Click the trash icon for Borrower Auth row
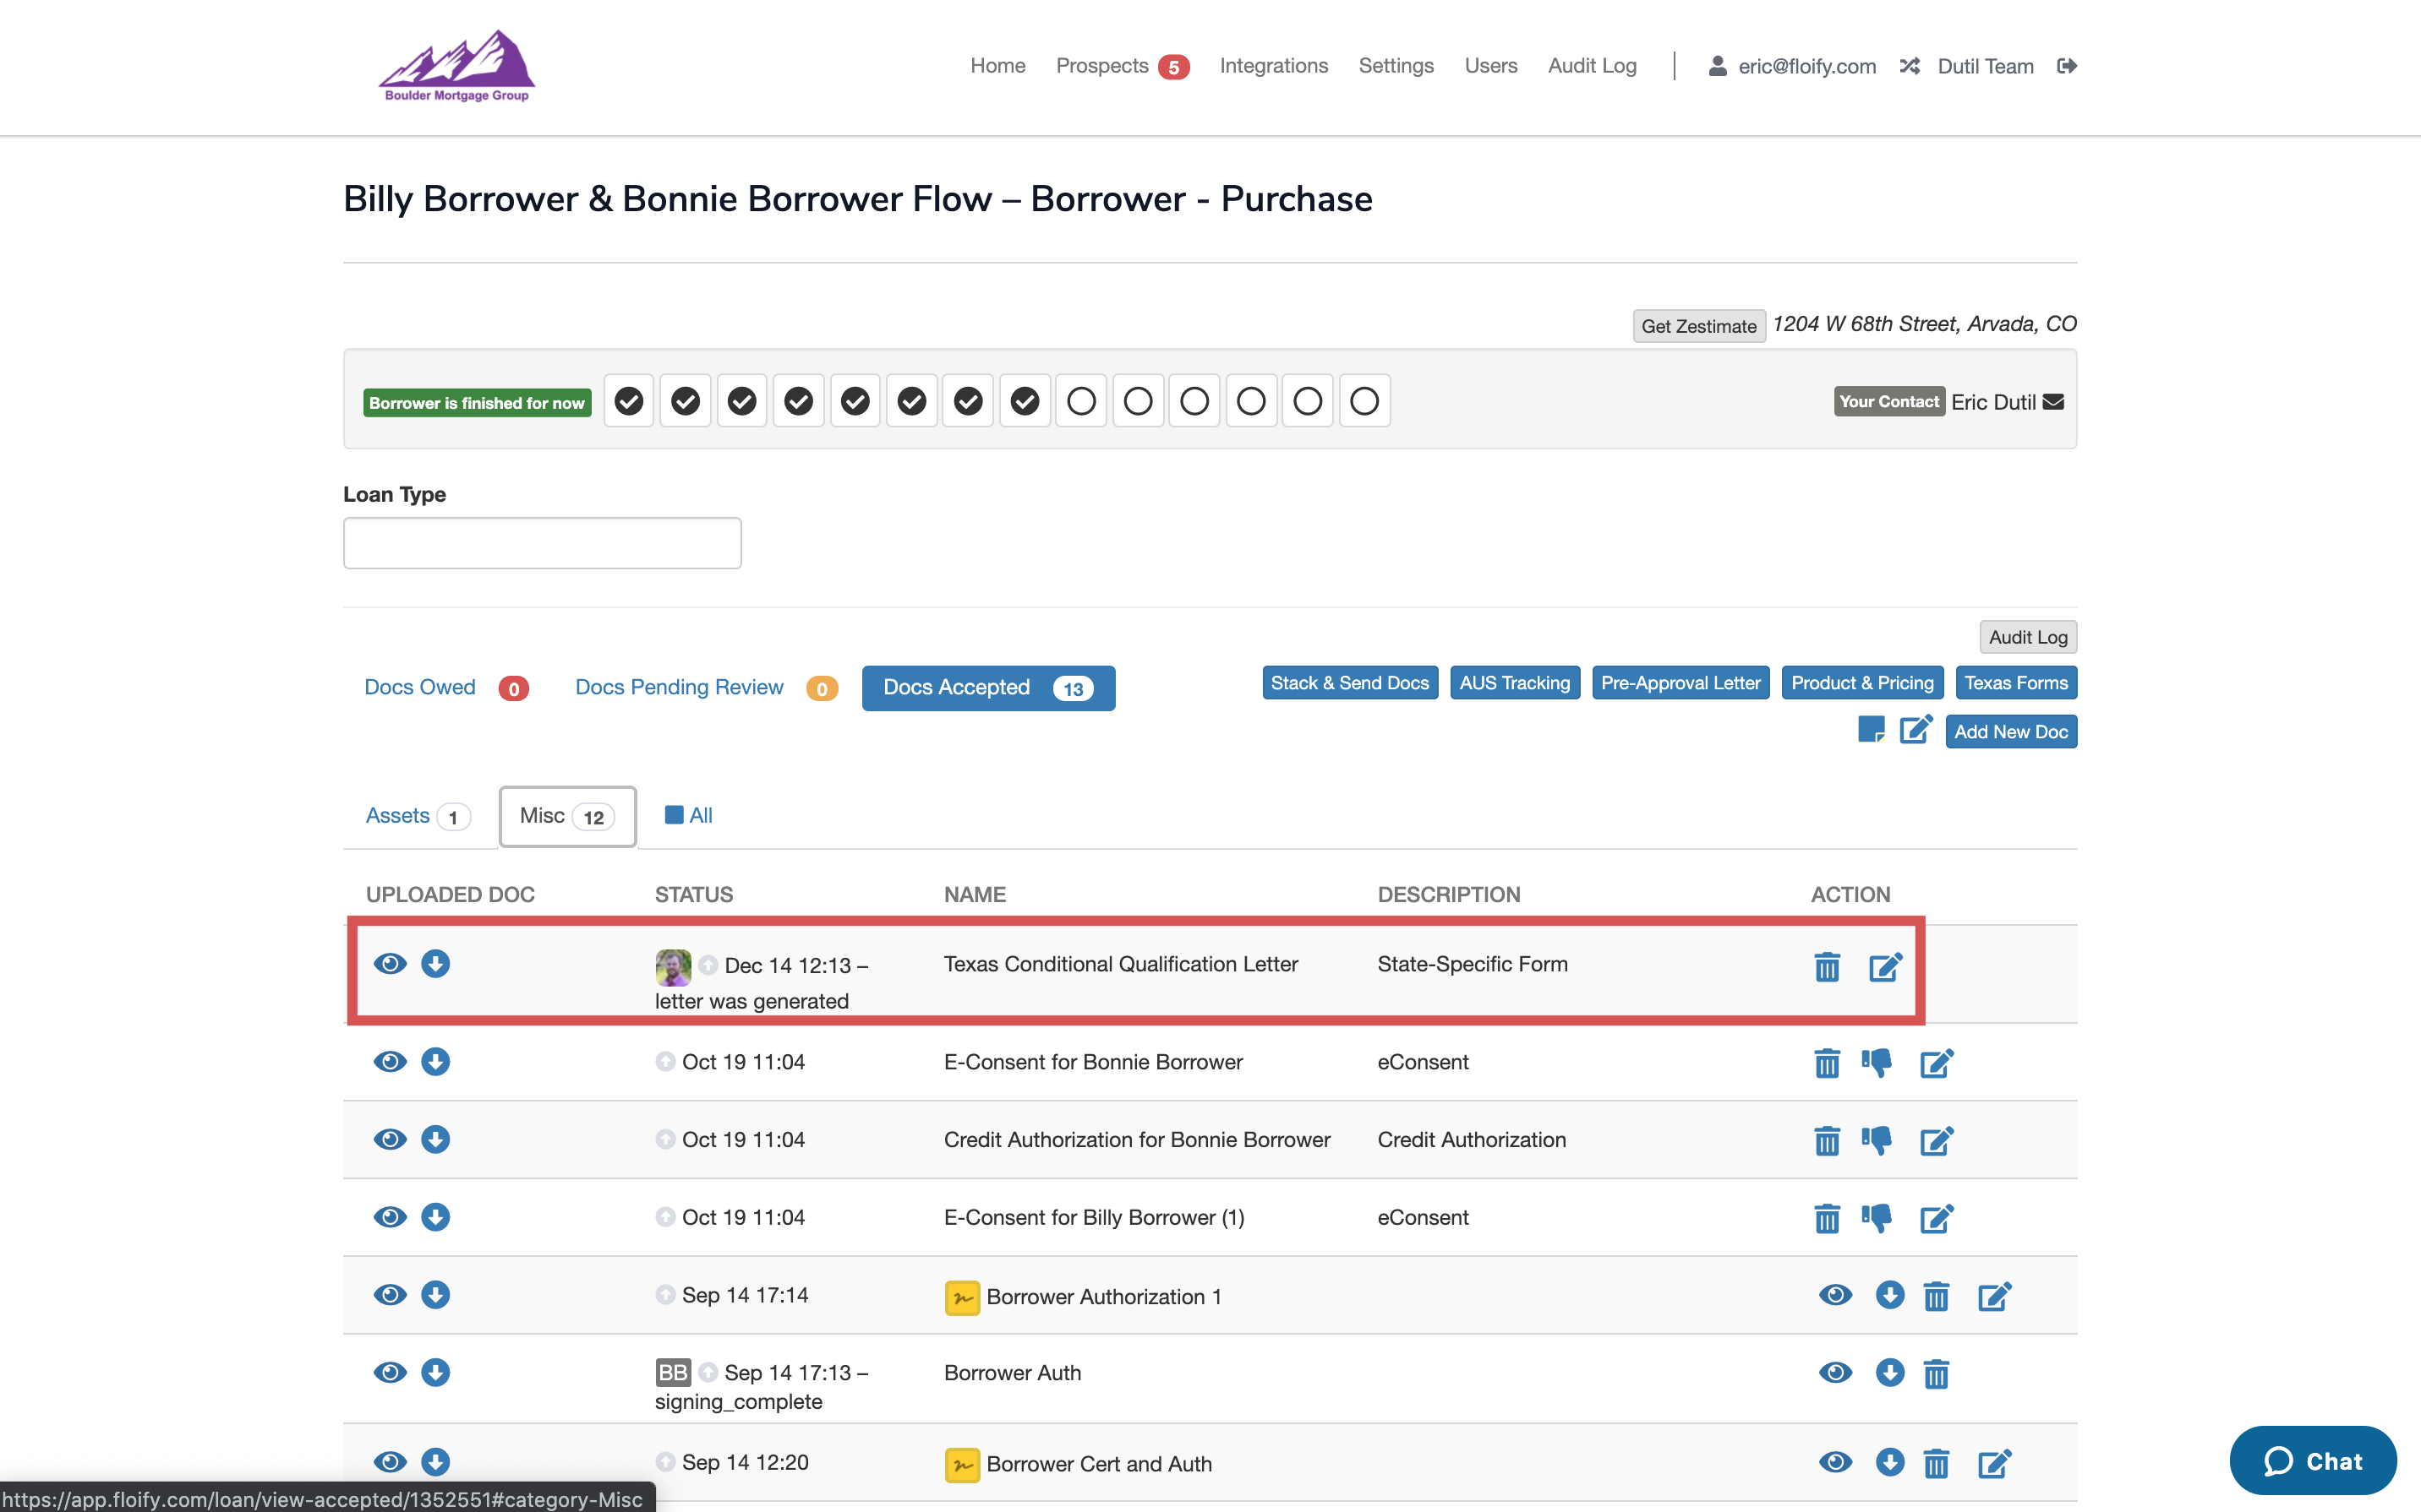The image size is (2421, 1512). (1936, 1373)
